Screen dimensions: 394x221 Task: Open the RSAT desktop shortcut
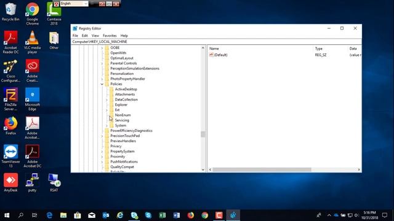coord(54,182)
